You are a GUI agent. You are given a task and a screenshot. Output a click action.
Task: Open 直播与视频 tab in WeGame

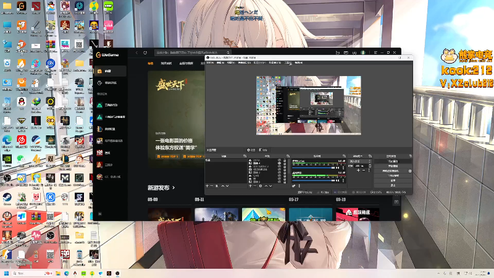(186, 64)
